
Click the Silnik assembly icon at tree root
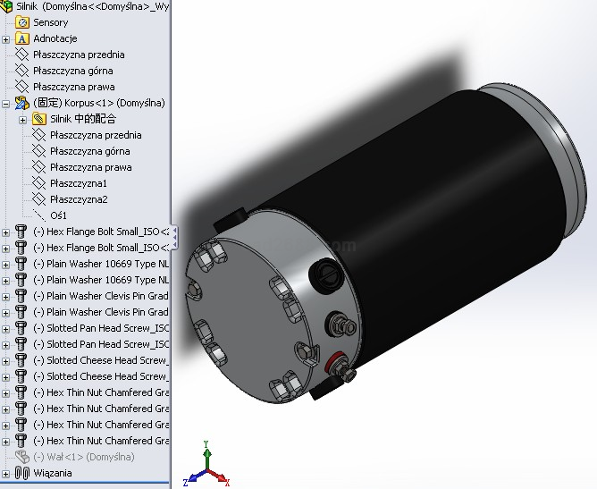click(7, 6)
